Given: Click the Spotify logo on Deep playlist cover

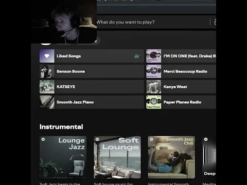Looking at the screenshot, I should pos(206,139).
